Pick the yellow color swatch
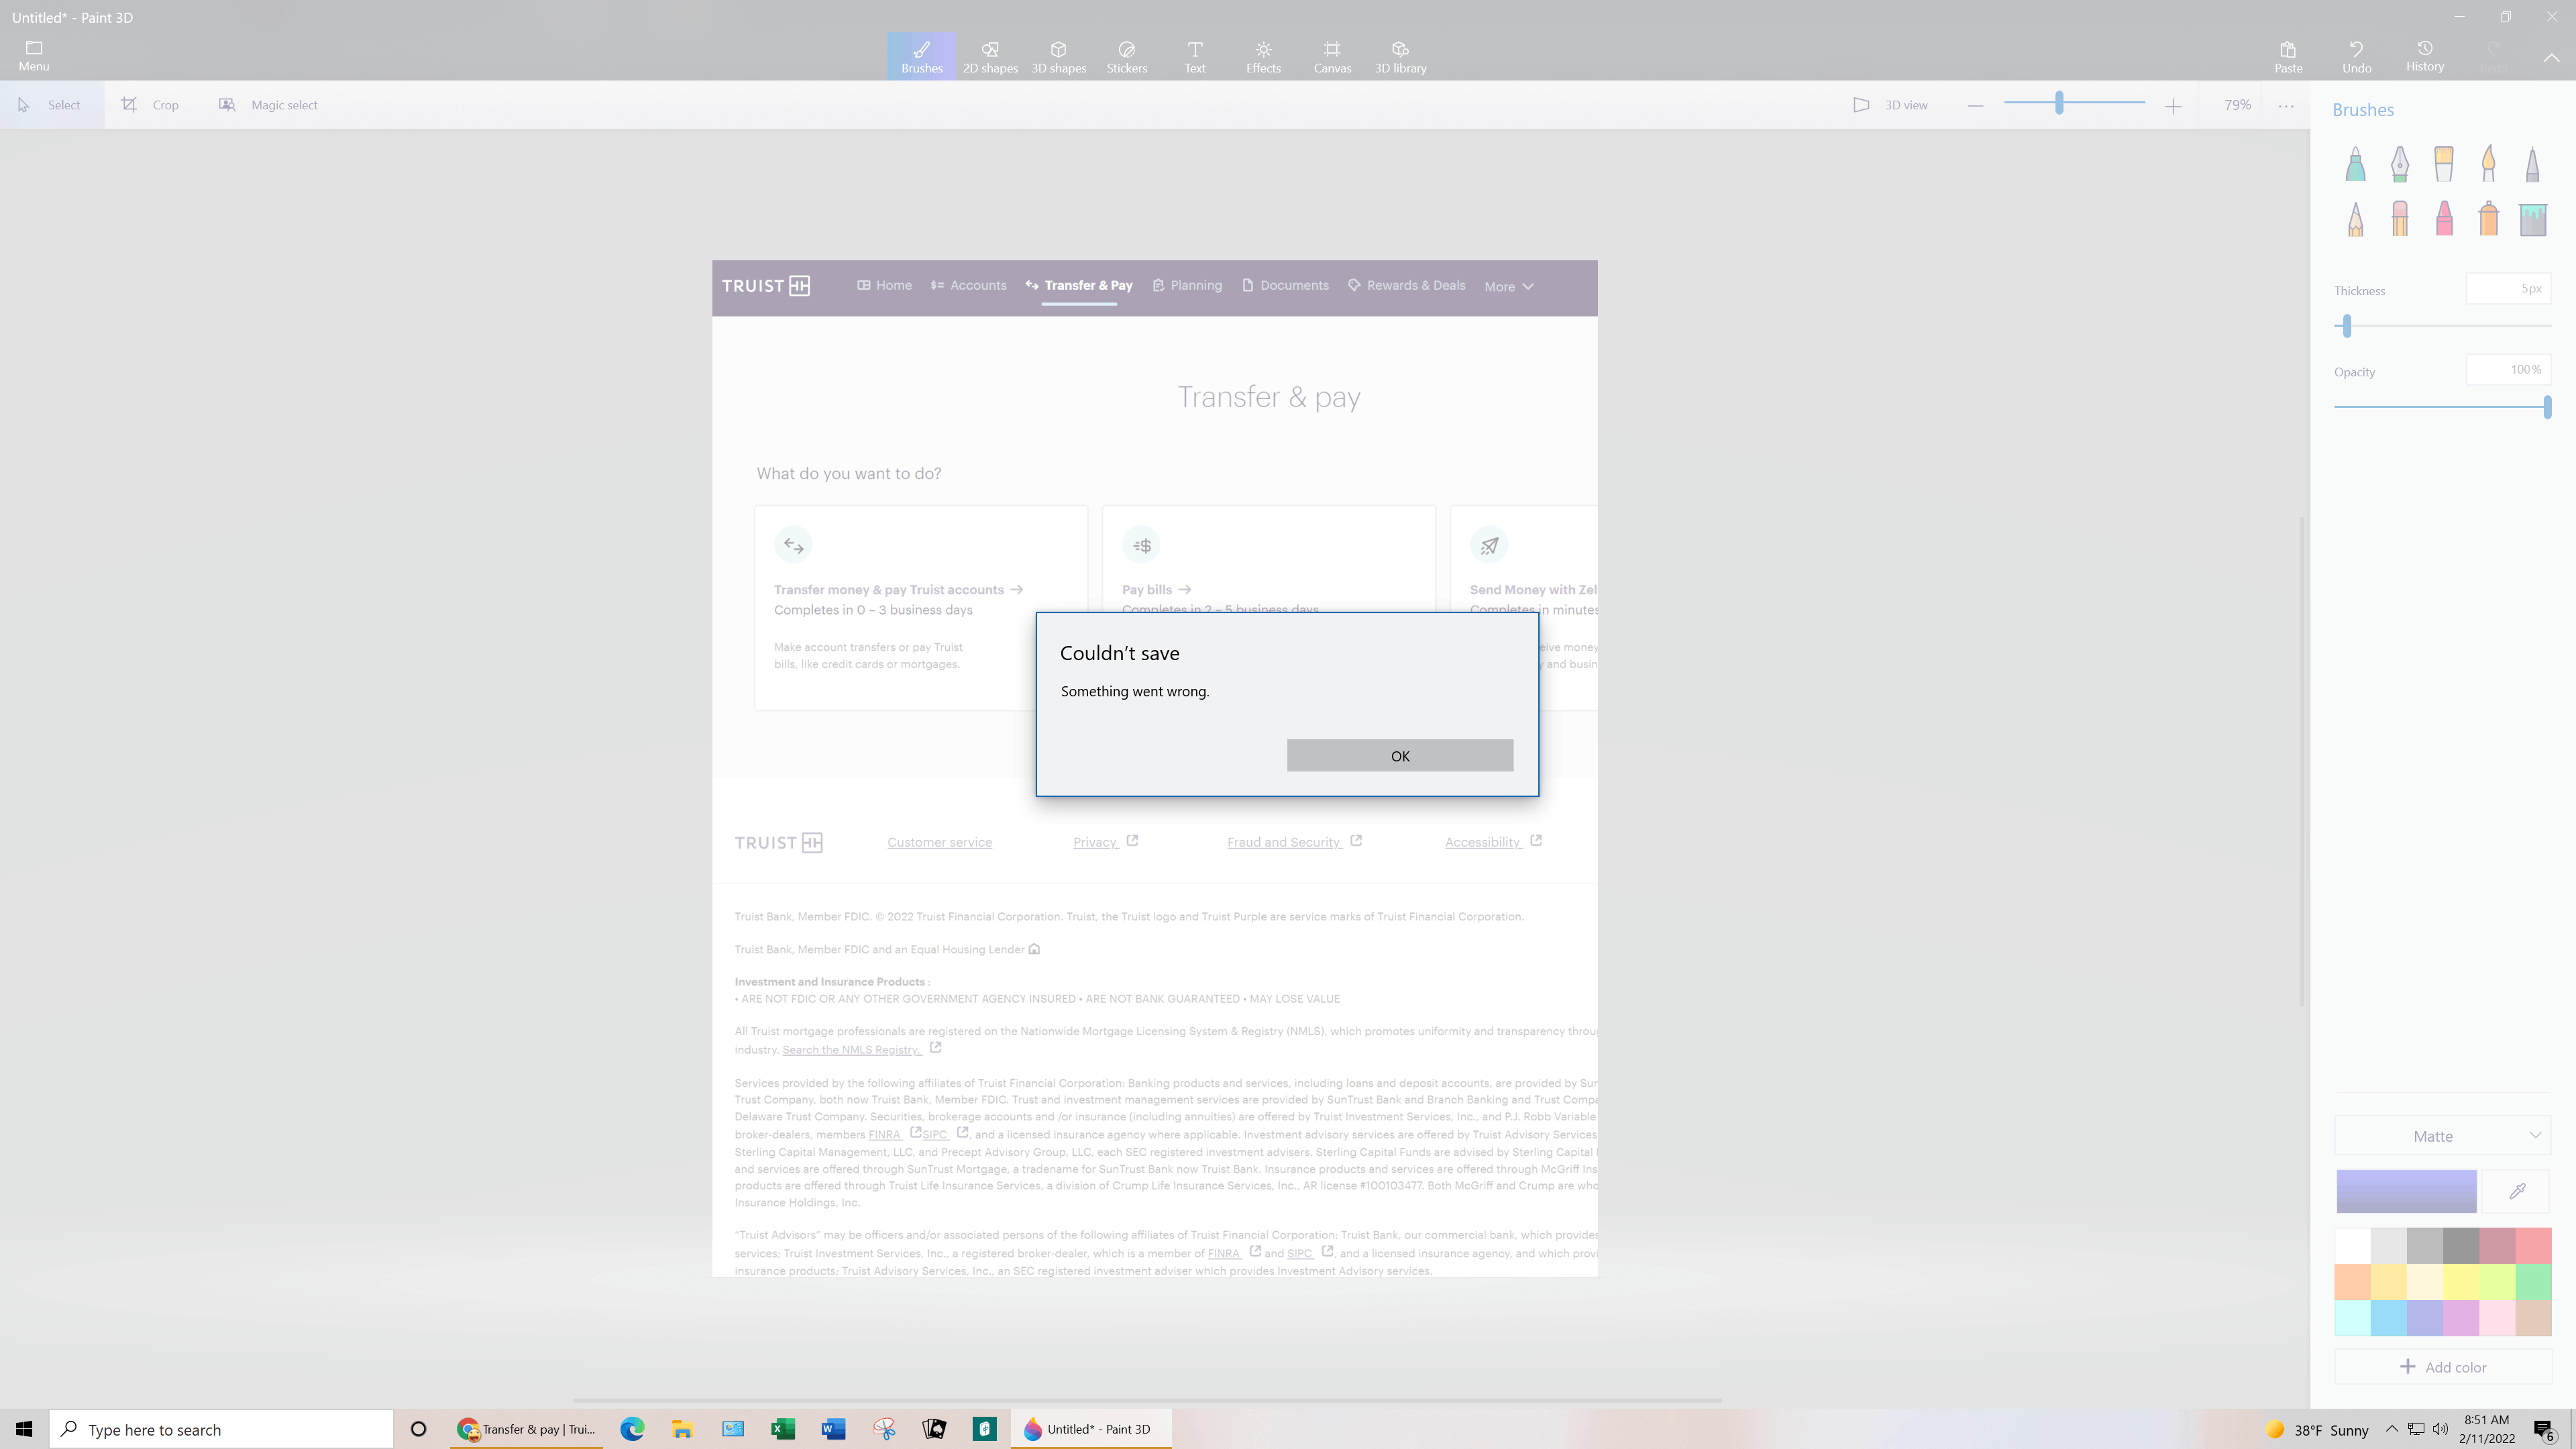The width and height of the screenshot is (2576, 1449). pos(2461,1281)
